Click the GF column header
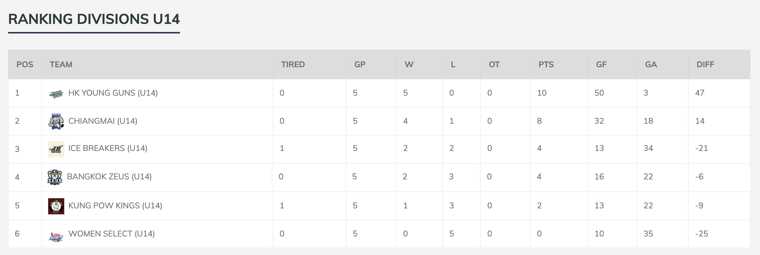Viewport: 760px width, 255px height. pyautogui.click(x=601, y=65)
